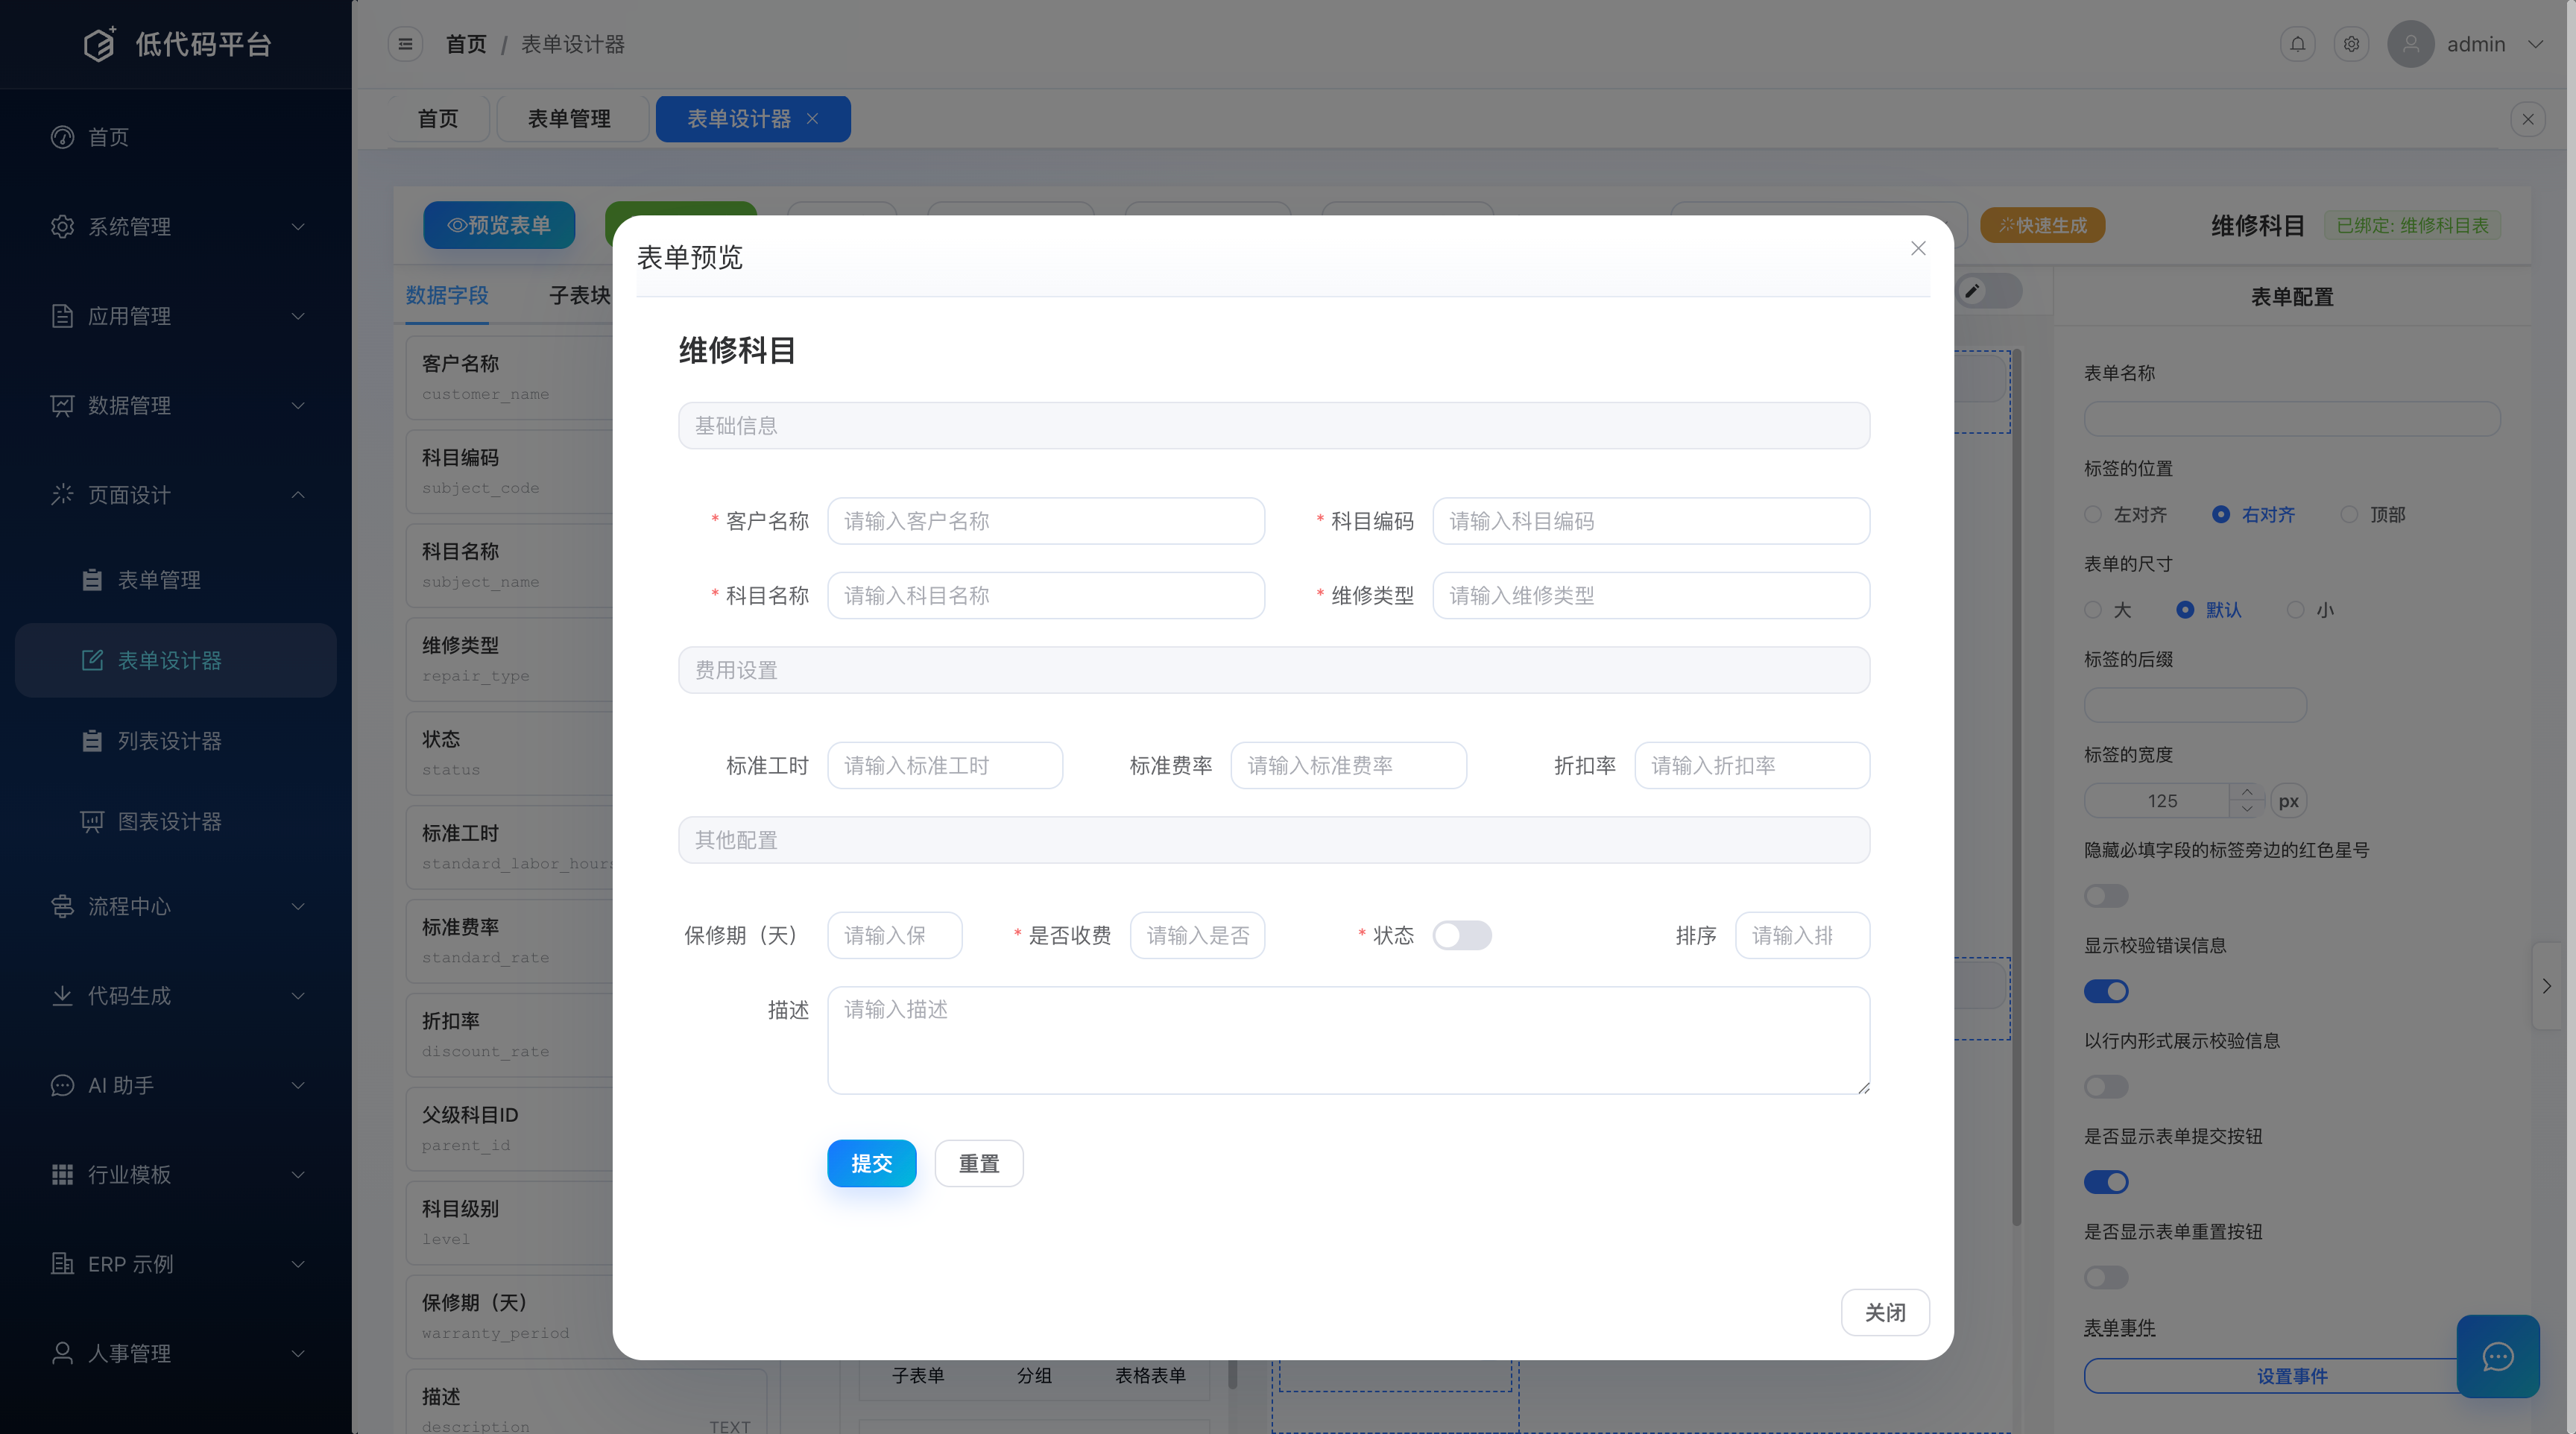Select form size 默认 radio

coord(2185,610)
